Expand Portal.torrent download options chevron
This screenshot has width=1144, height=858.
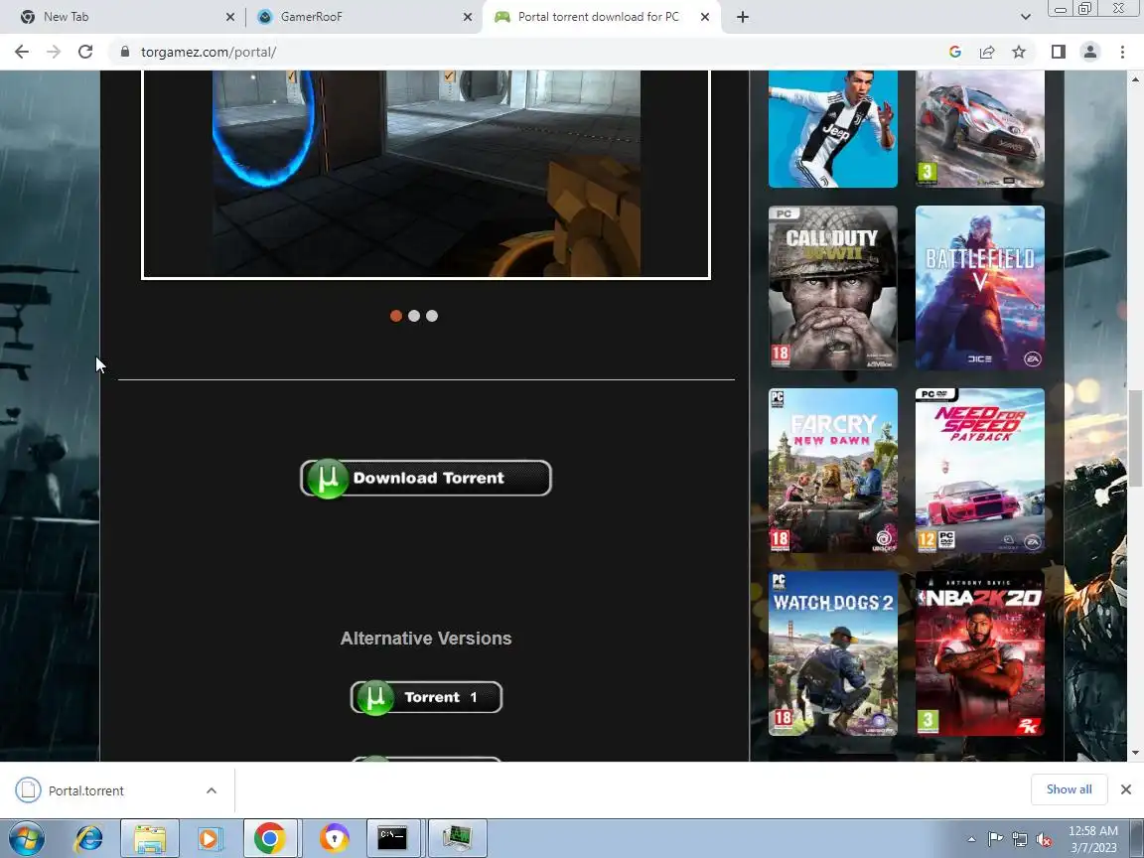pyautogui.click(x=211, y=790)
